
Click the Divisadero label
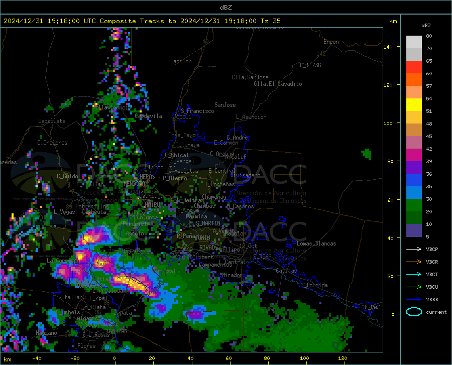tap(245, 175)
